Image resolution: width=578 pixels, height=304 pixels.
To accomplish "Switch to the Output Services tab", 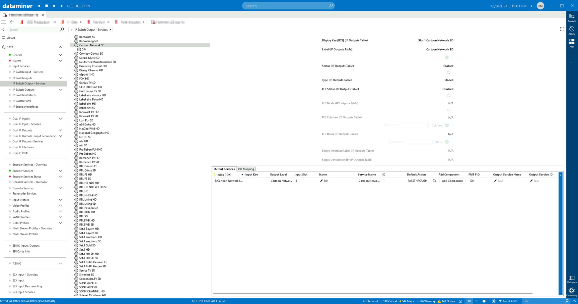I will pyautogui.click(x=224, y=169).
